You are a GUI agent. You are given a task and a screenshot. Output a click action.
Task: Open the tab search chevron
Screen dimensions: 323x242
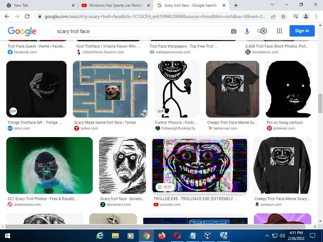pos(272,4)
